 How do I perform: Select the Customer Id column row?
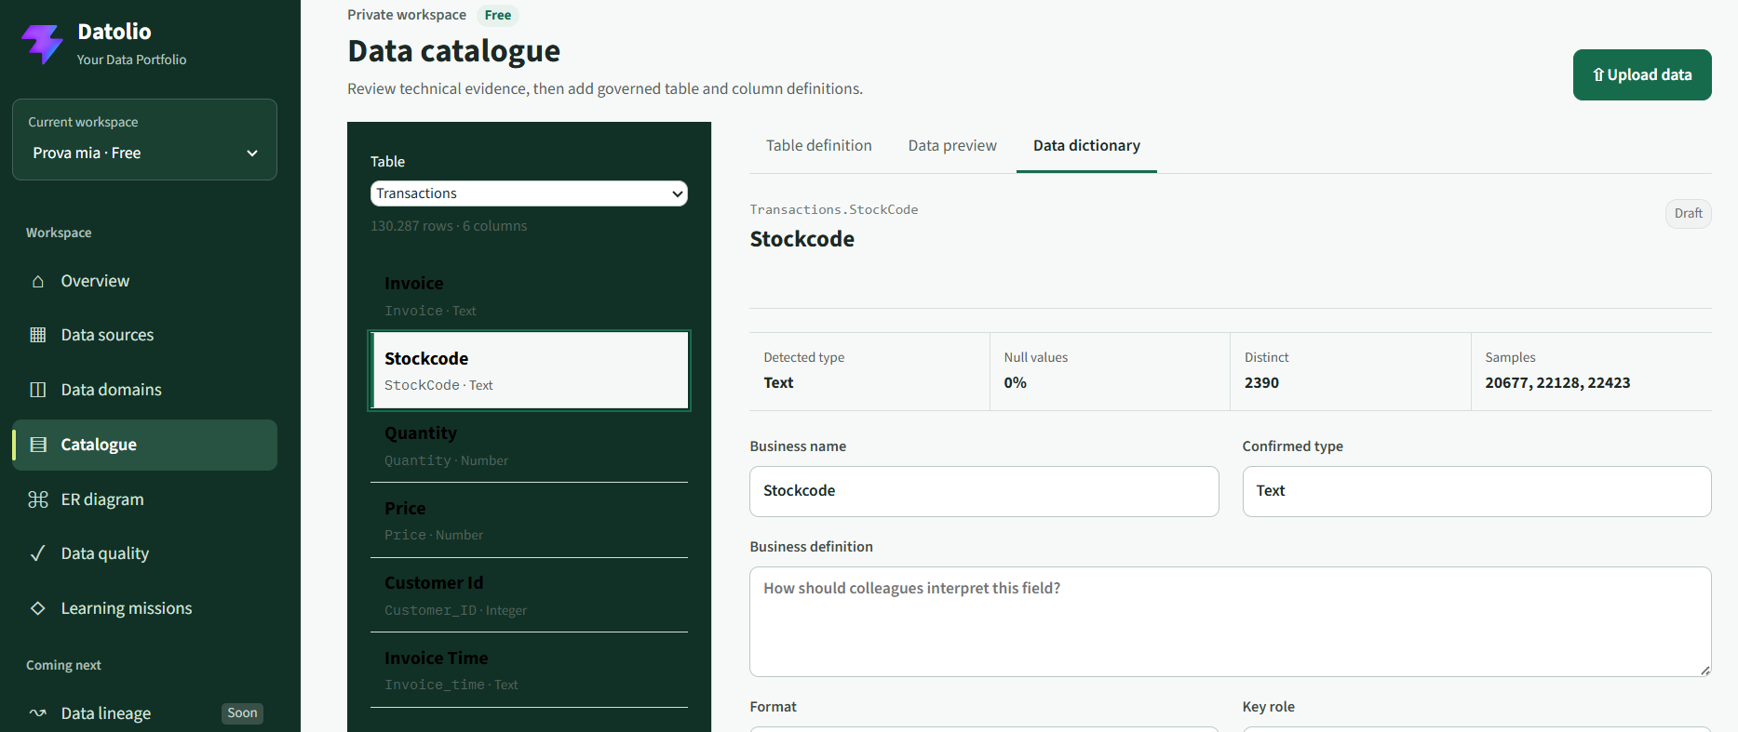pyautogui.click(x=529, y=595)
